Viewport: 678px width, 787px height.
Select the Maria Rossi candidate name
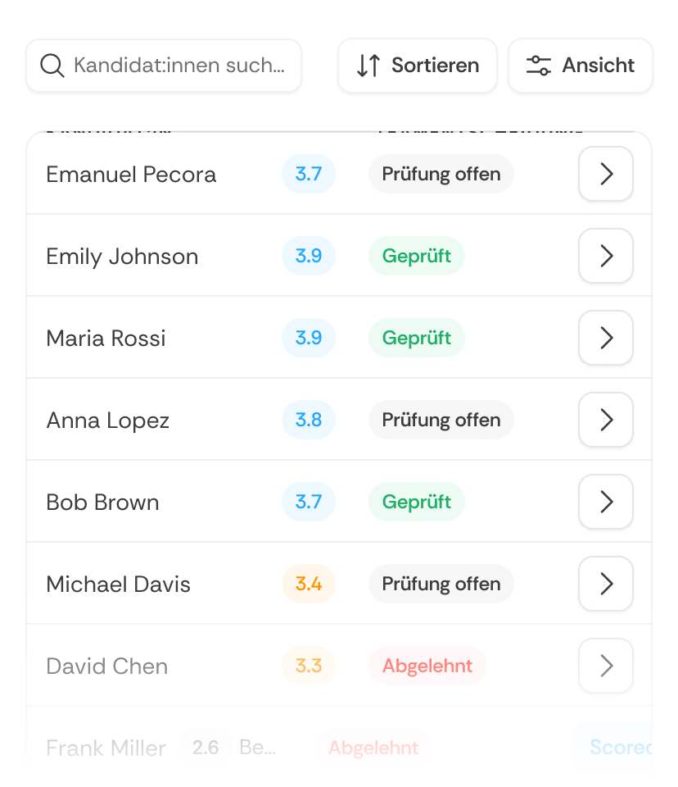point(106,338)
